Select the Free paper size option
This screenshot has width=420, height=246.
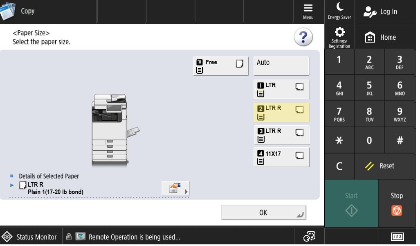coord(220,66)
